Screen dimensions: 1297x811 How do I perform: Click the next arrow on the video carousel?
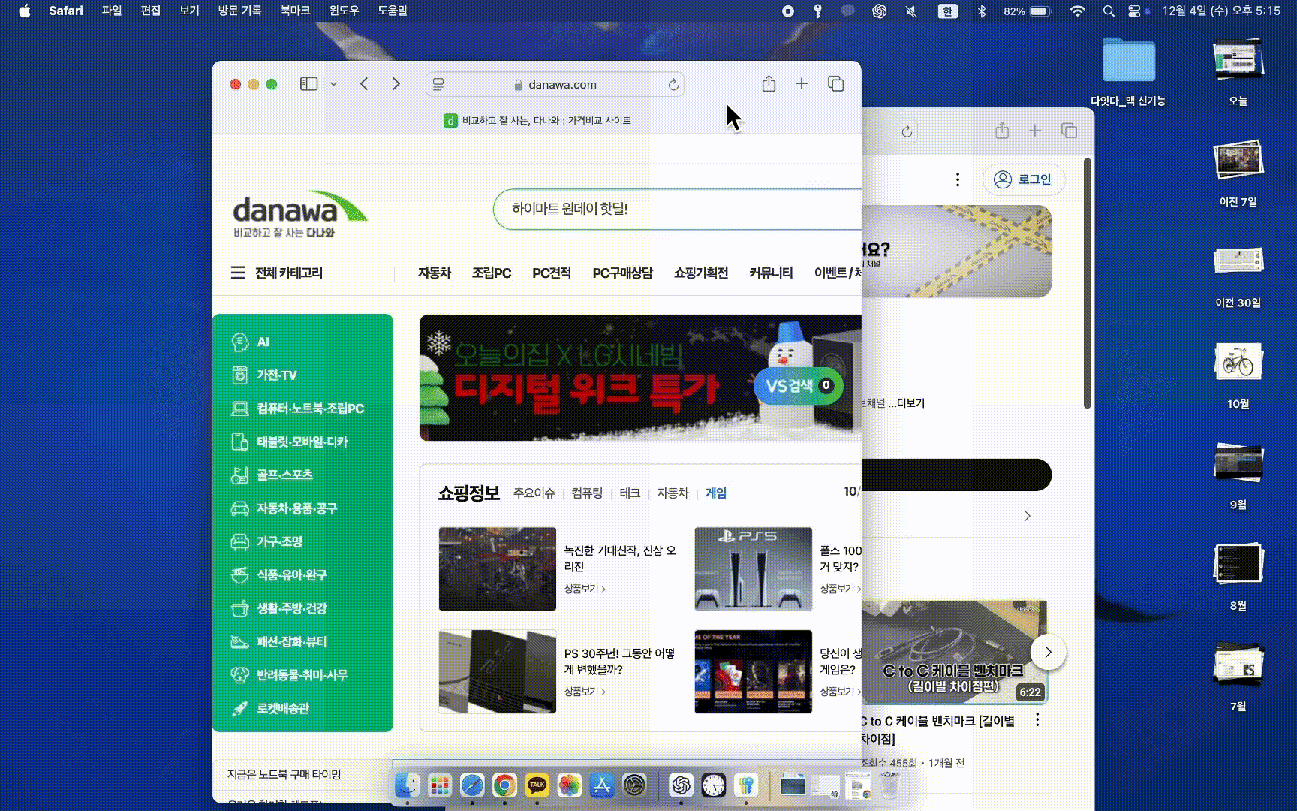[1048, 653]
